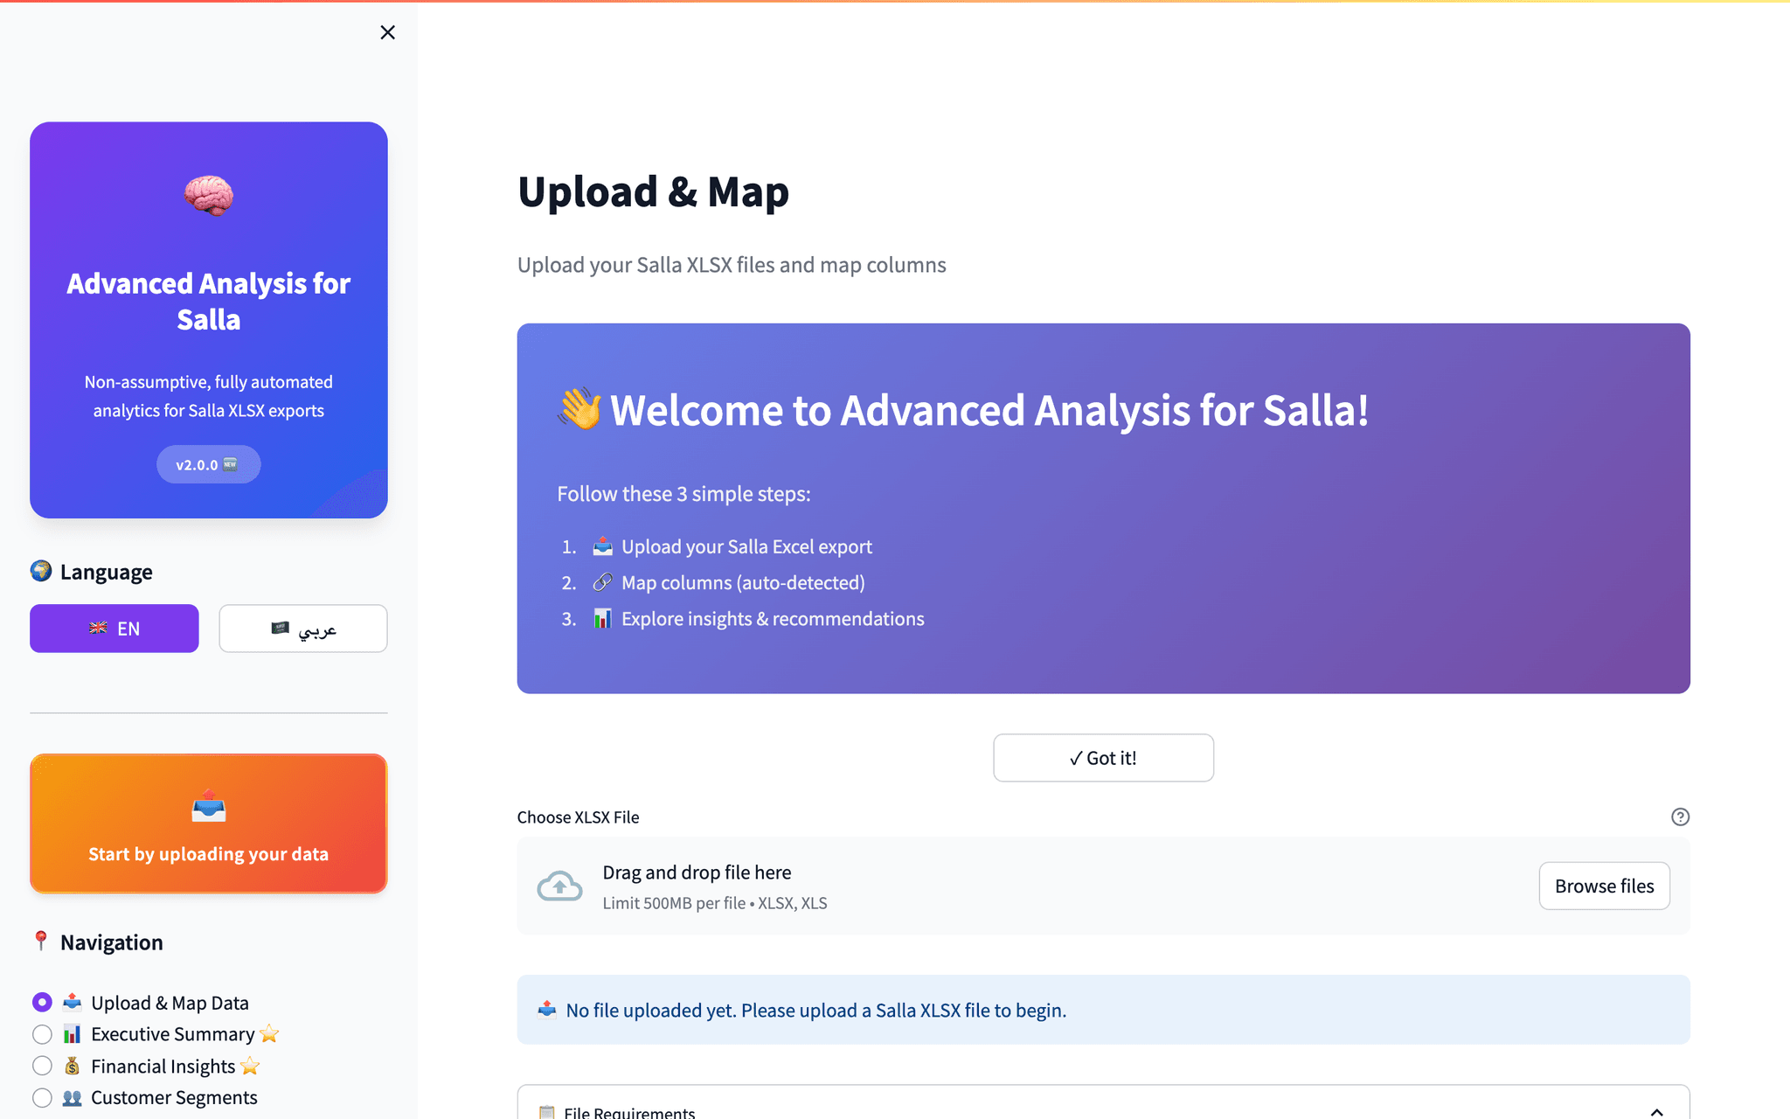The image size is (1790, 1119).
Task: Close the sidebar panel
Action: pos(387,31)
